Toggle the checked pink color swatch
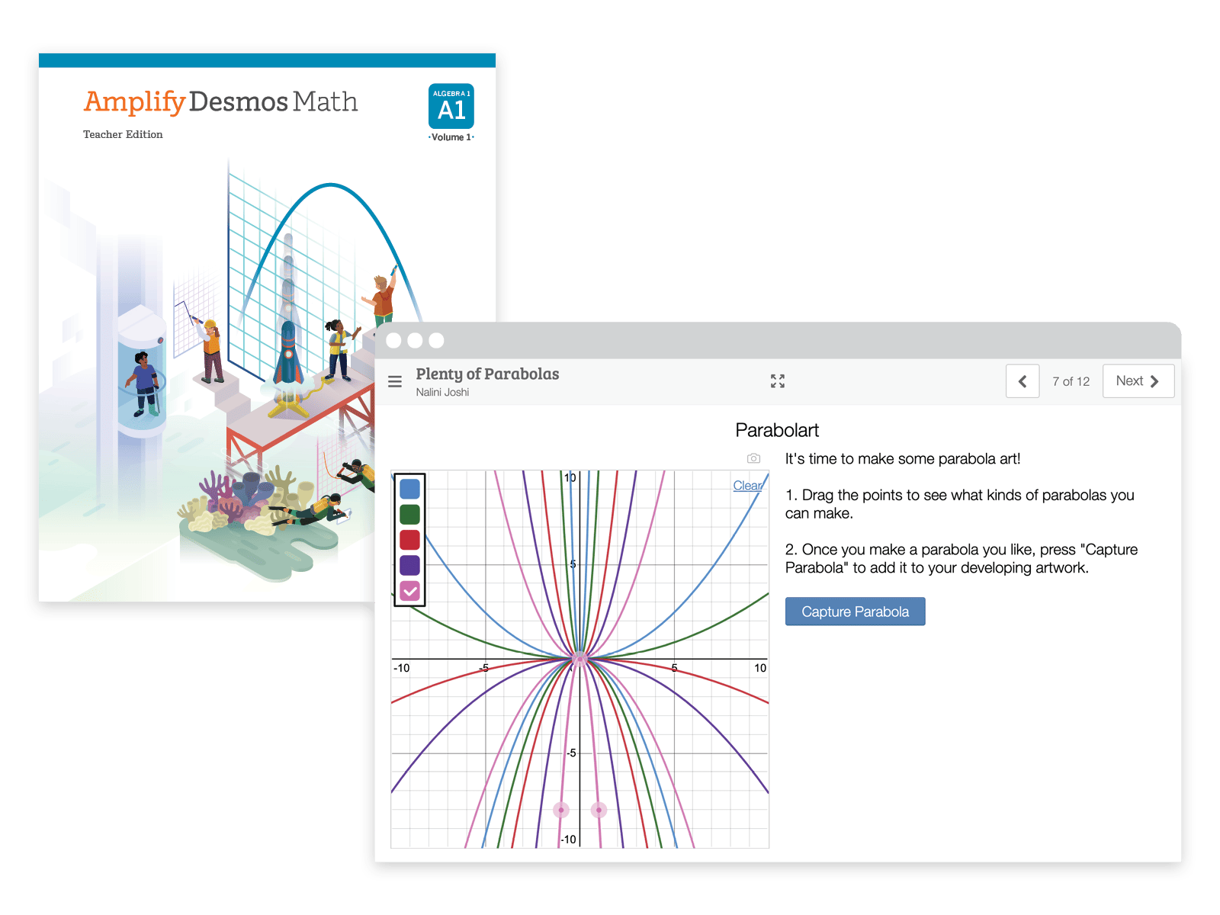1220x915 pixels. tap(409, 591)
